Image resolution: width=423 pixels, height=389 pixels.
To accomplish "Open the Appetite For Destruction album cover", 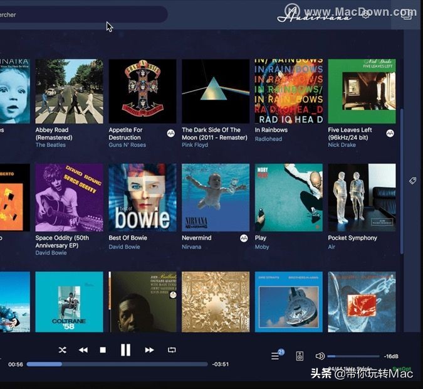I will pos(142,92).
